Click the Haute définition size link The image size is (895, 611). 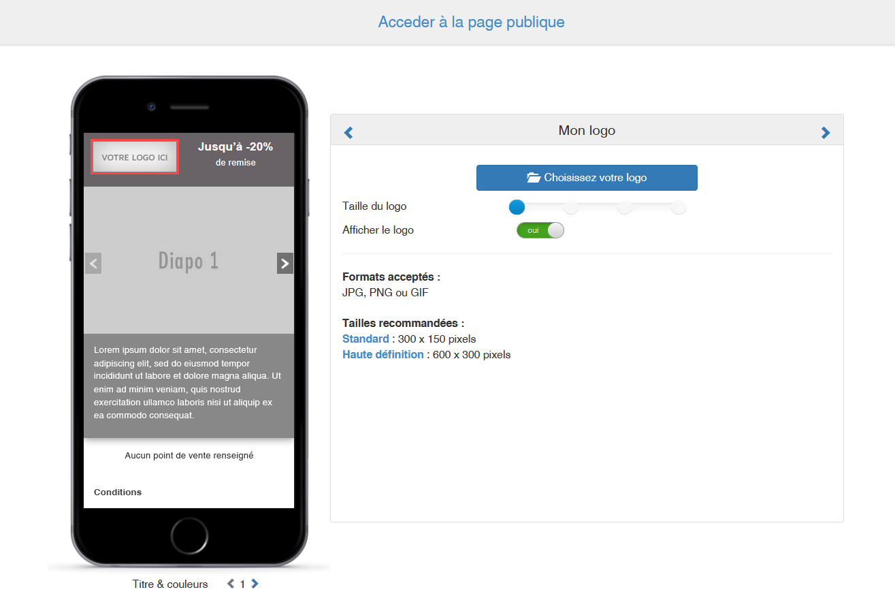point(383,354)
